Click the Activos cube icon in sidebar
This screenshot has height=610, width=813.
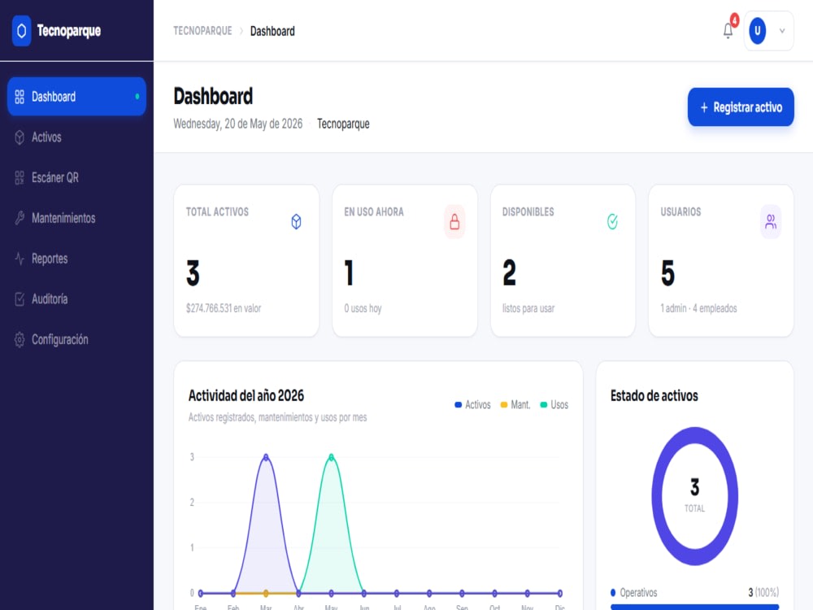click(x=20, y=137)
